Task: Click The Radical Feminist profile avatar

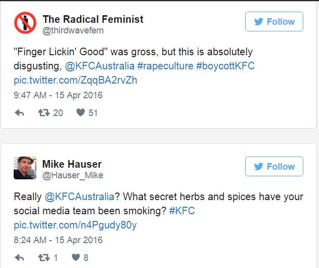Action: tap(25, 23)
